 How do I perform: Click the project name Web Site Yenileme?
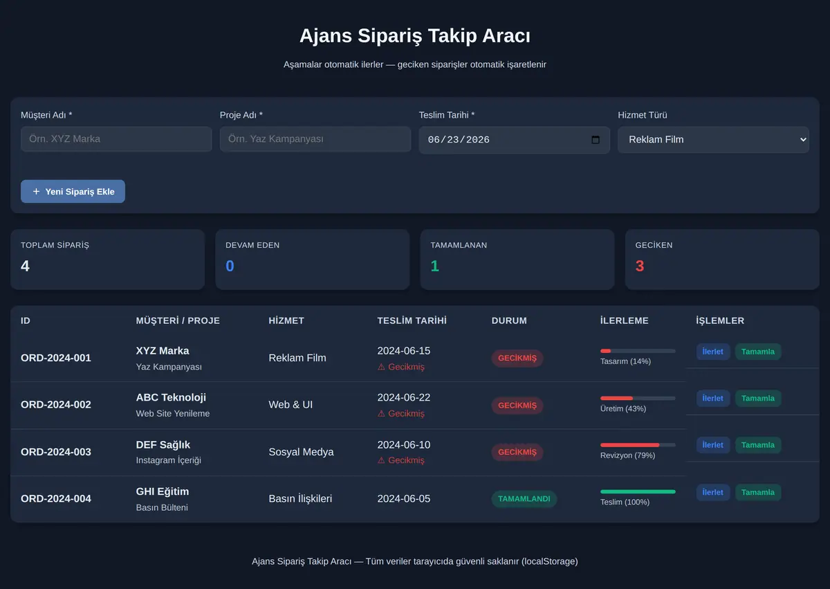click(173, 413)
